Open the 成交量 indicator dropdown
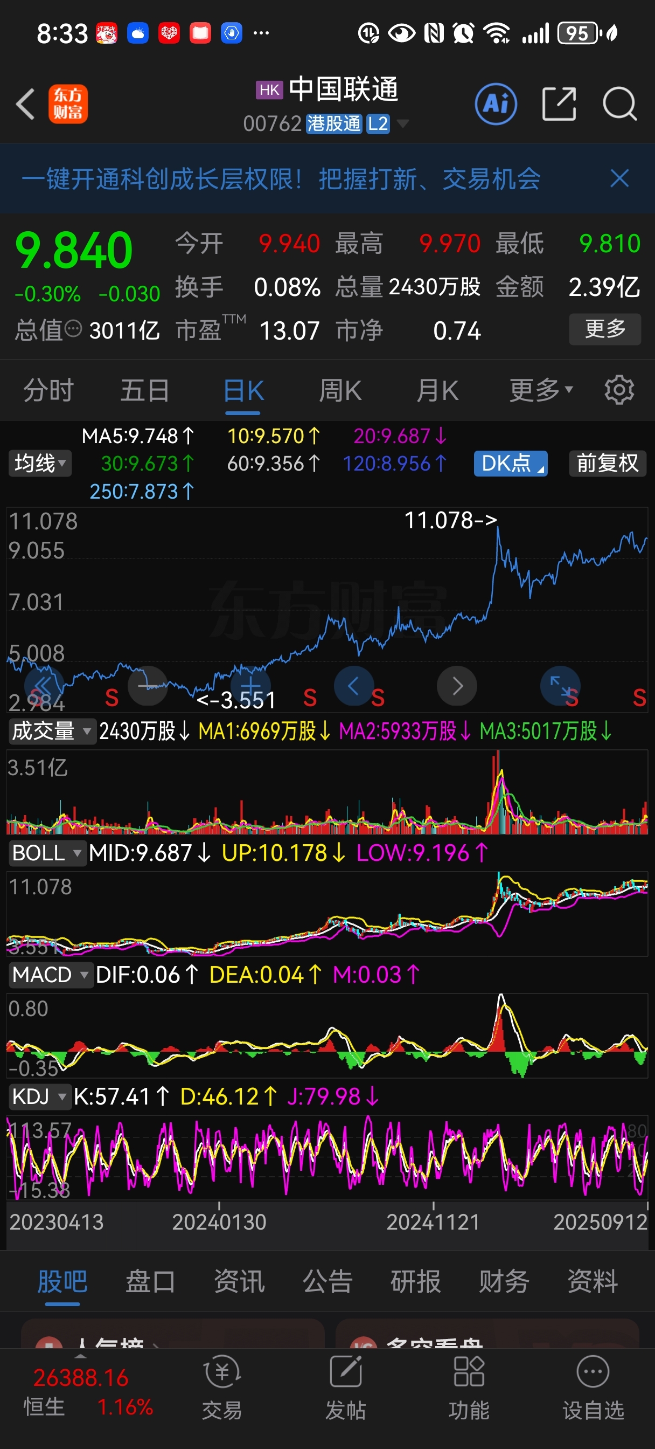The height and width of the screenshot is (1449, 655). [x=52, y=732]
